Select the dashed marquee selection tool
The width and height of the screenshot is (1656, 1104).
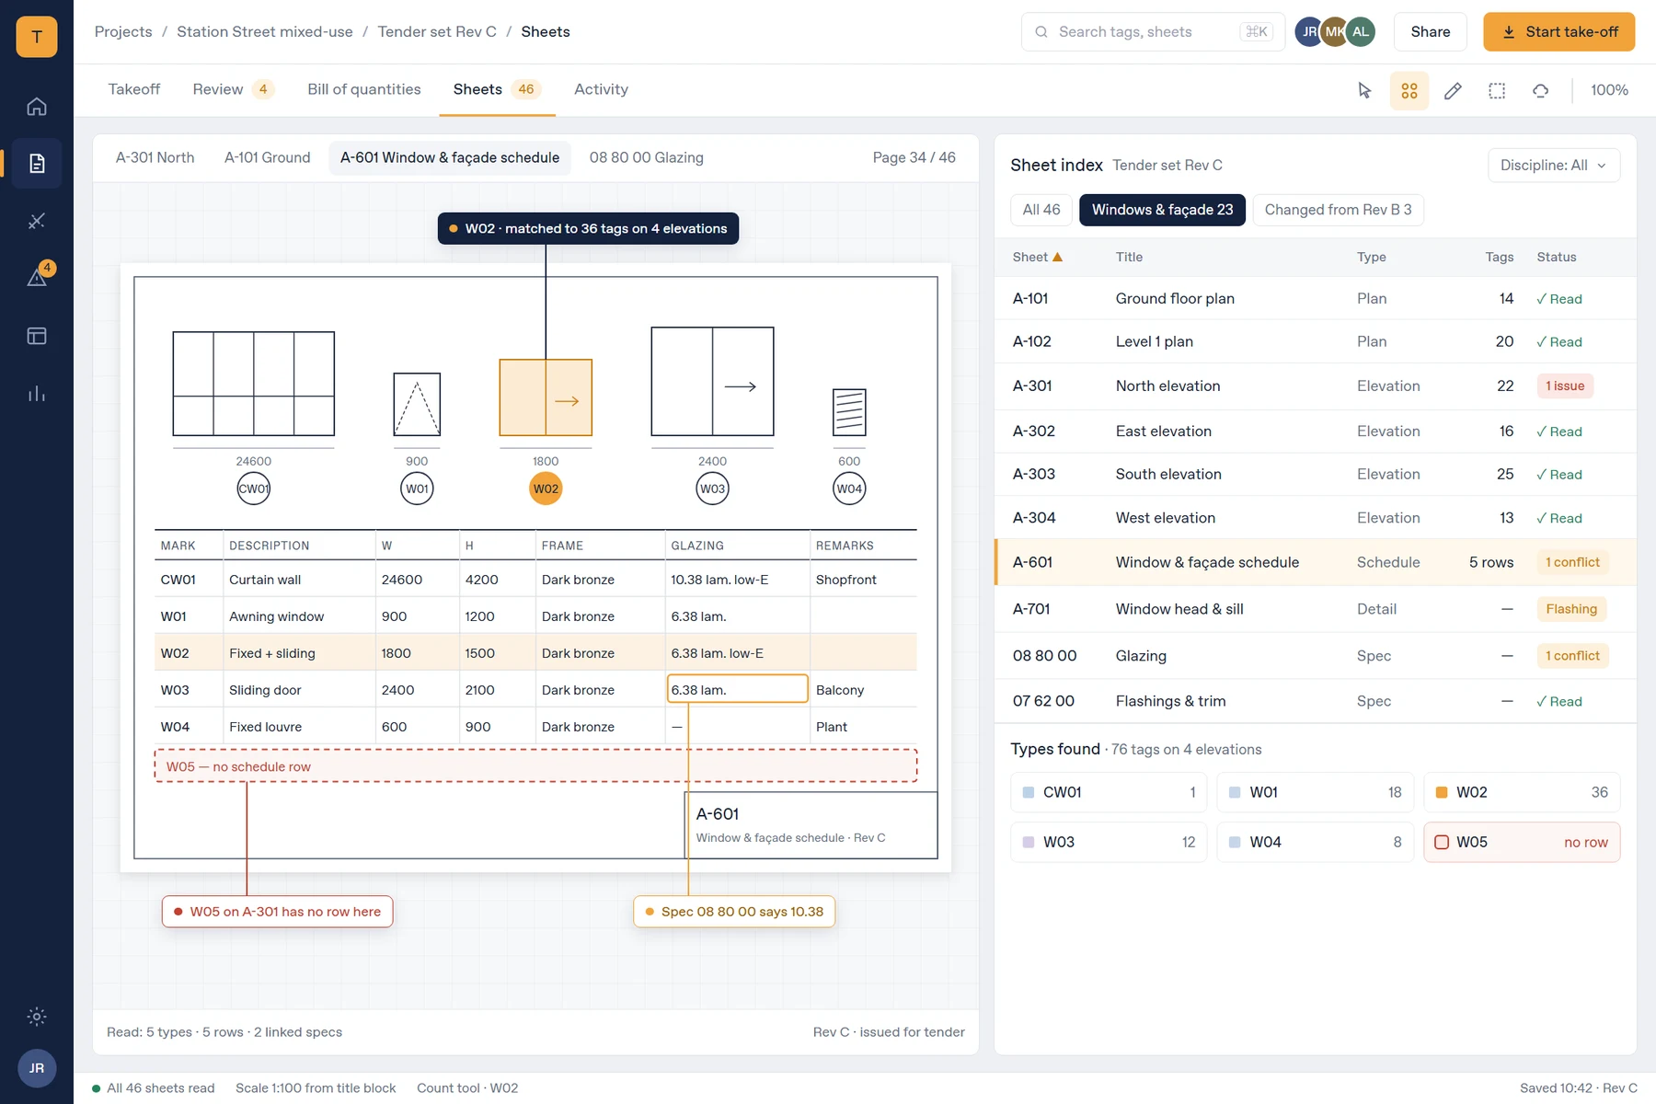(1497, 90)
